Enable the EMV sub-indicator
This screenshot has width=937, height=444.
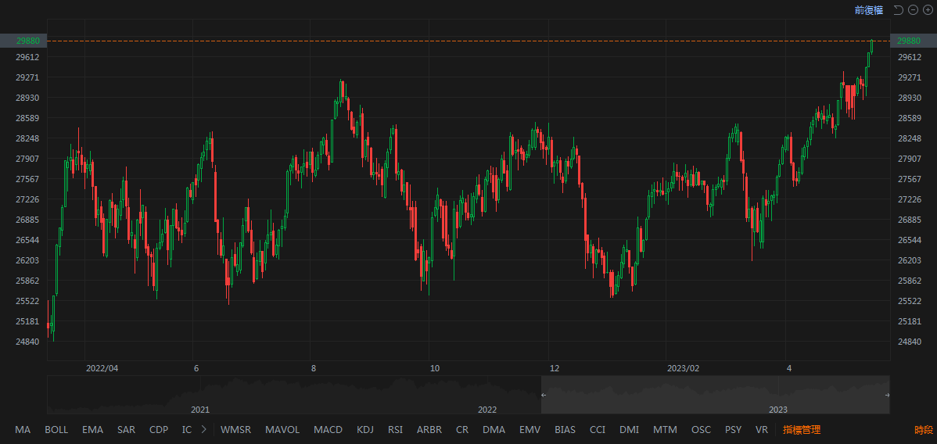coord(530,430)
